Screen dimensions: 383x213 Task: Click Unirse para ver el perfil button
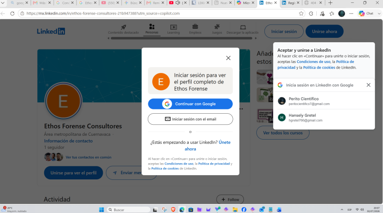tap(73, 173)
